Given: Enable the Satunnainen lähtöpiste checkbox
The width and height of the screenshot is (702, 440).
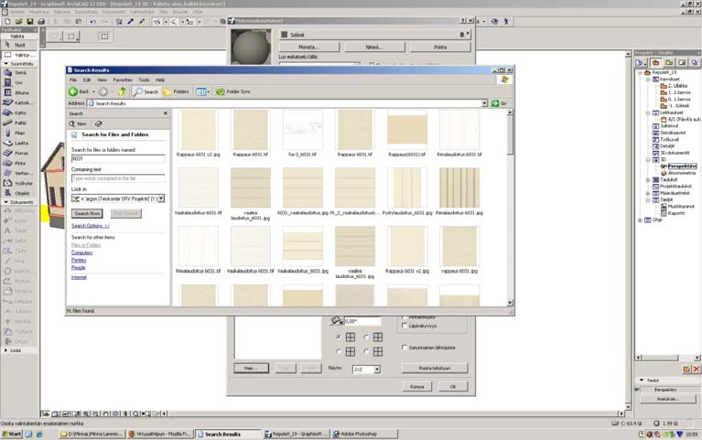Looking at the screenshot, I should pyautogui.click(x=405, y=348).
